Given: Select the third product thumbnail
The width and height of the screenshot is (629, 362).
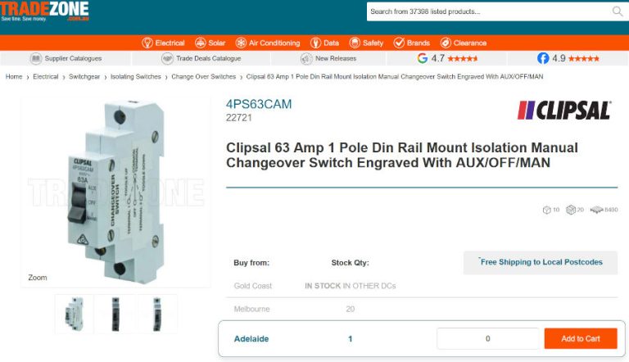Looking at the screenshot, I should point(157,314).
